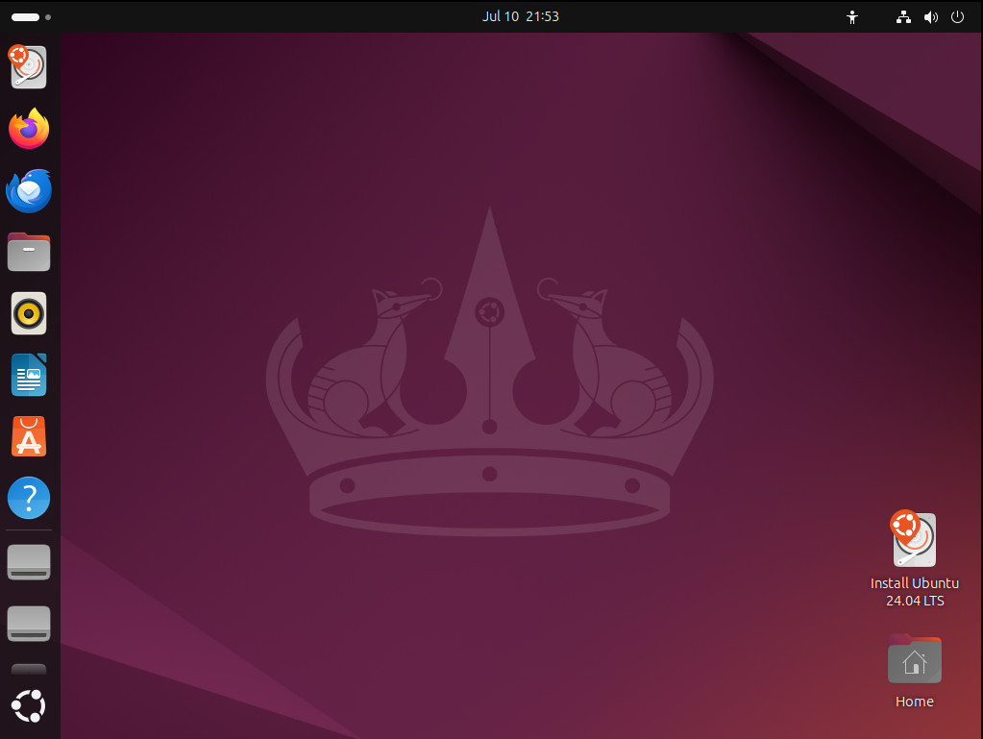The image size is (983, 739).
Task: Open the Install Ubuntu 24.04 LTS desktop icon
Action: (915, 558)
